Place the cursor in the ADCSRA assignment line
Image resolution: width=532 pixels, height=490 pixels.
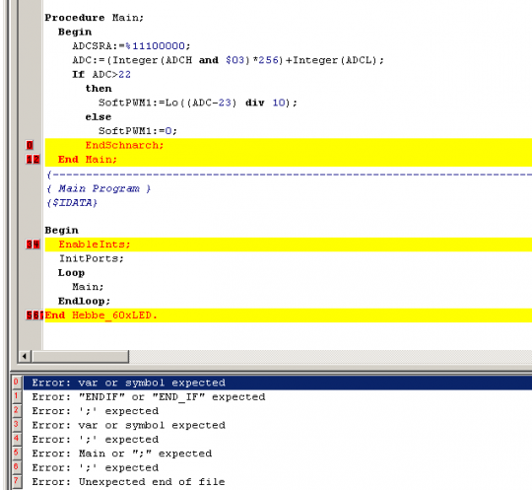[131, 45]
